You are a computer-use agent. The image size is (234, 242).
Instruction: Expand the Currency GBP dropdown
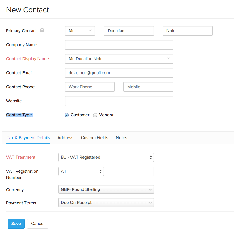[x=106, y=189]
